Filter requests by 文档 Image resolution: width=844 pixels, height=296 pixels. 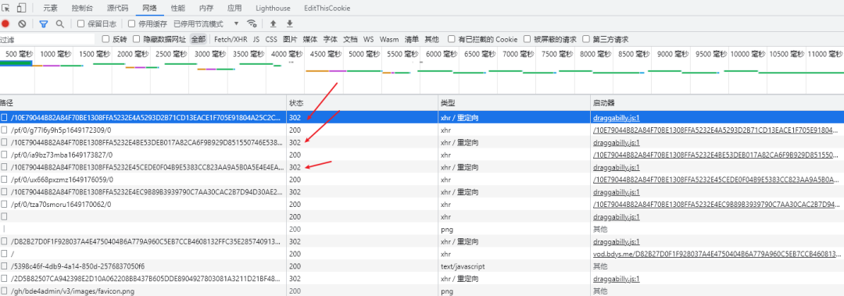(x=350, y=39)
